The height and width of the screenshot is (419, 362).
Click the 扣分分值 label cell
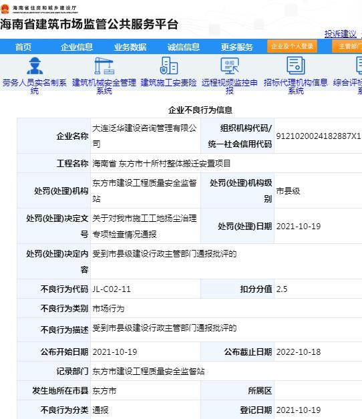[238, 289]
